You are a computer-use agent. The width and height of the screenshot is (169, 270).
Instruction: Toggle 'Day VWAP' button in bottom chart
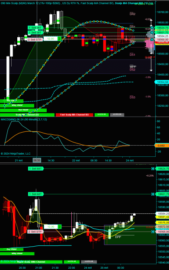12,249
